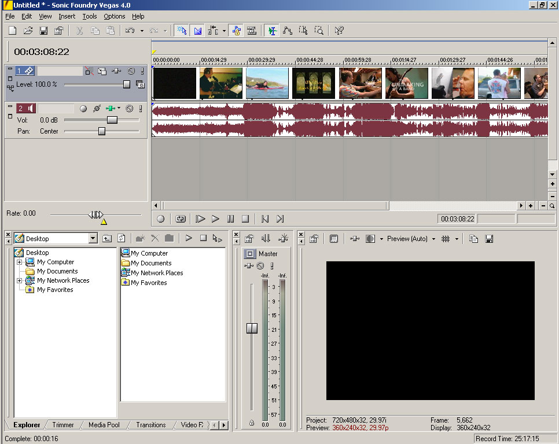Copy preview snapshot to clipboard
This screenshot has width=559, height=444.
473,239
